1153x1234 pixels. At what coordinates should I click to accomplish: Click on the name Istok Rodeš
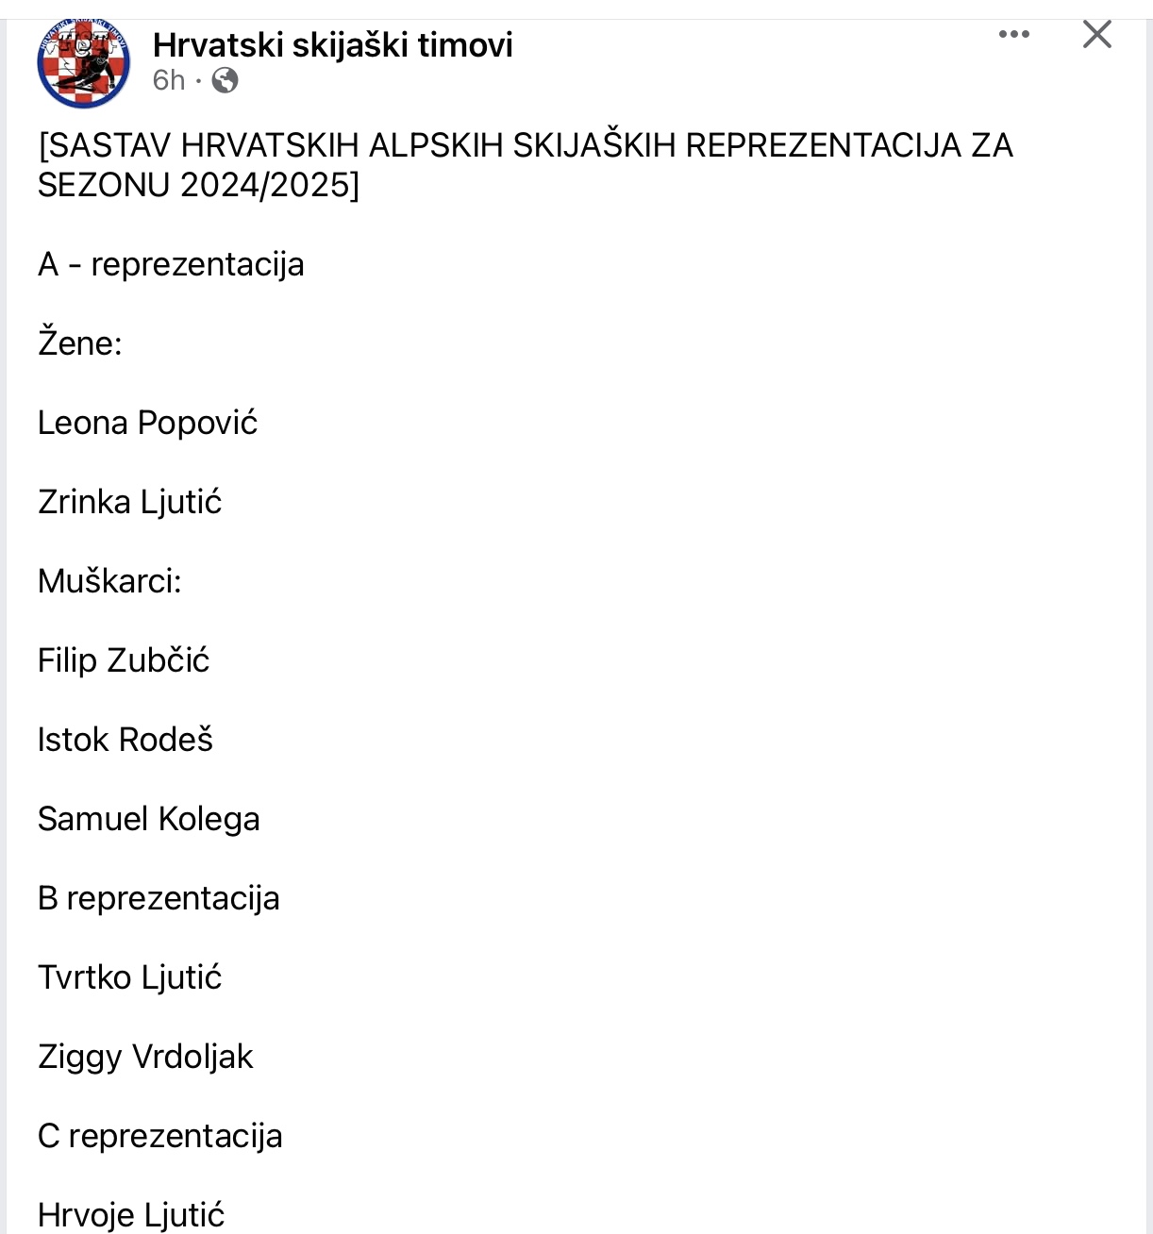tap(125, 740)
